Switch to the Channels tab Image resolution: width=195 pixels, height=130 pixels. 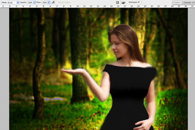[x=187, y=2]
